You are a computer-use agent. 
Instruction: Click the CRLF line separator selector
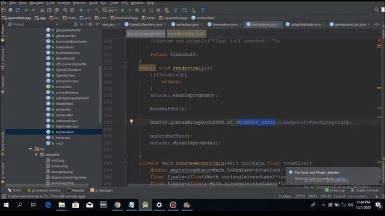coord(312,196)
